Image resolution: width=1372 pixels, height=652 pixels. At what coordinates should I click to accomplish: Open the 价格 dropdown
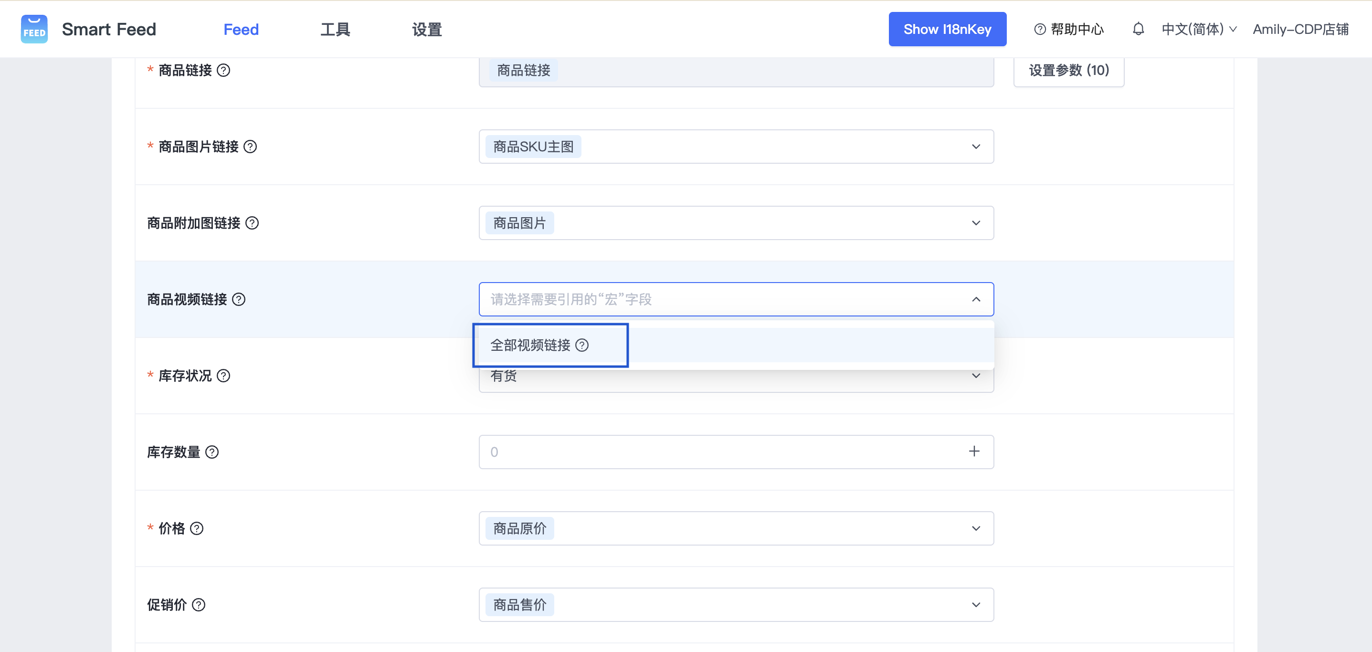pos(736,528)
